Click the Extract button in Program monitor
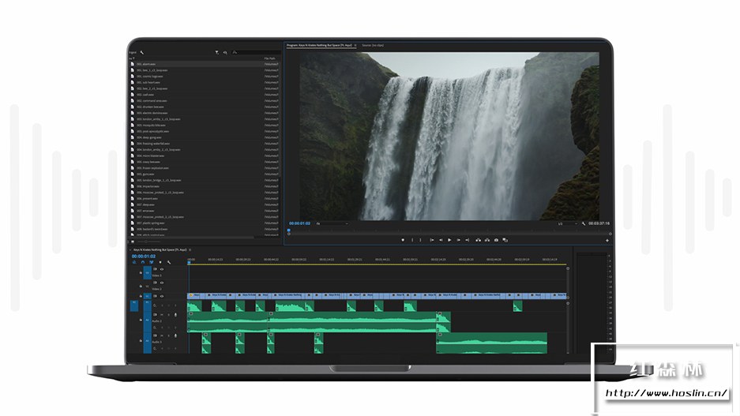Image resolution: width=740 pixels, height=416 pixels. point(487,240)
